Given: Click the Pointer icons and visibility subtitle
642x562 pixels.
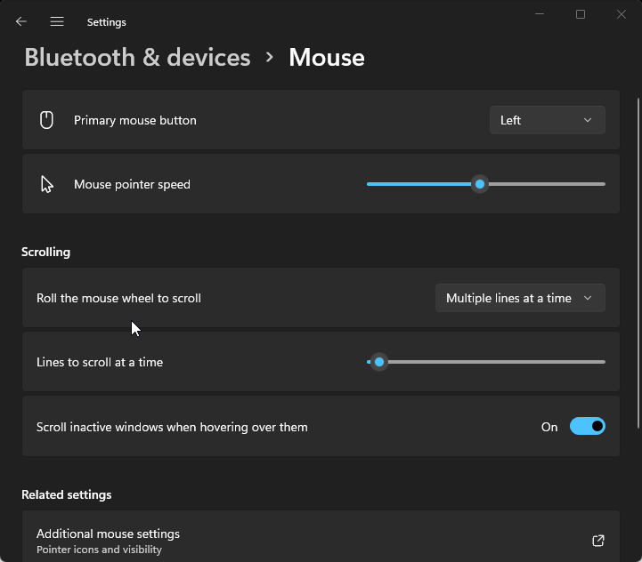Looking at the screenshot, I should click(x=99, y=550).
